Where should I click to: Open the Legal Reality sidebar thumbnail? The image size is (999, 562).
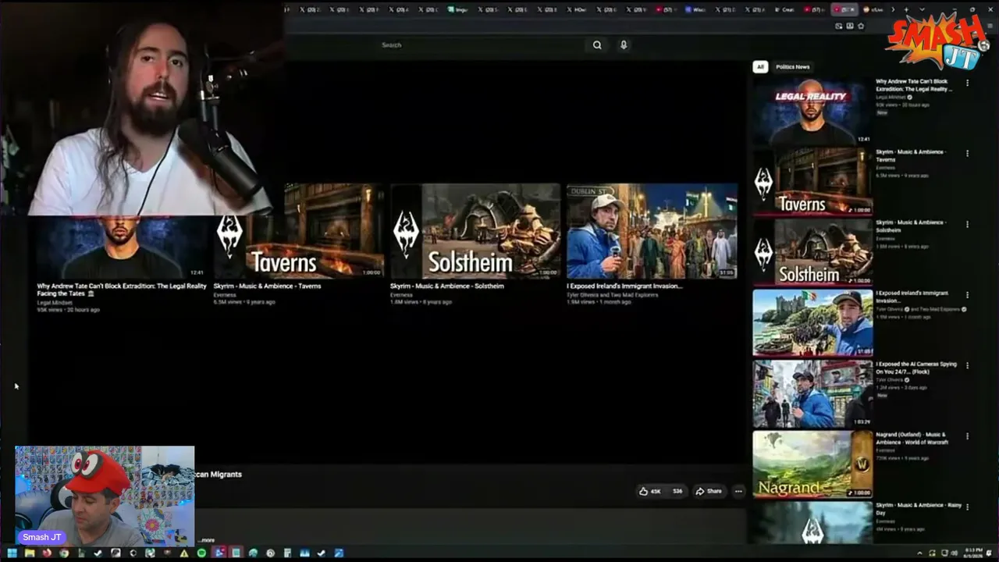(x=812, y=111)
